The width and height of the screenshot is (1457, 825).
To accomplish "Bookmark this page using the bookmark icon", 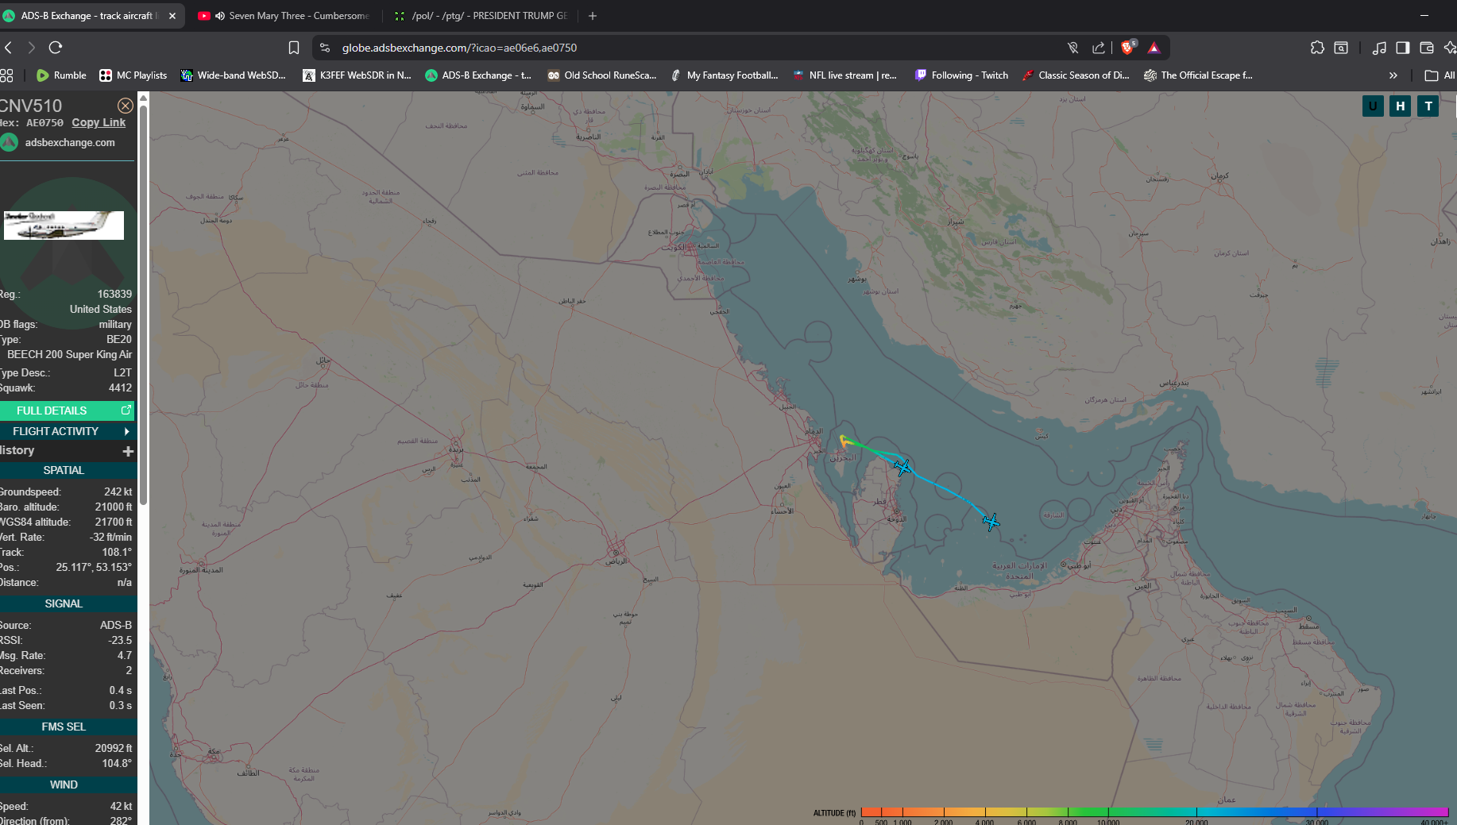I will coord(294,48).
